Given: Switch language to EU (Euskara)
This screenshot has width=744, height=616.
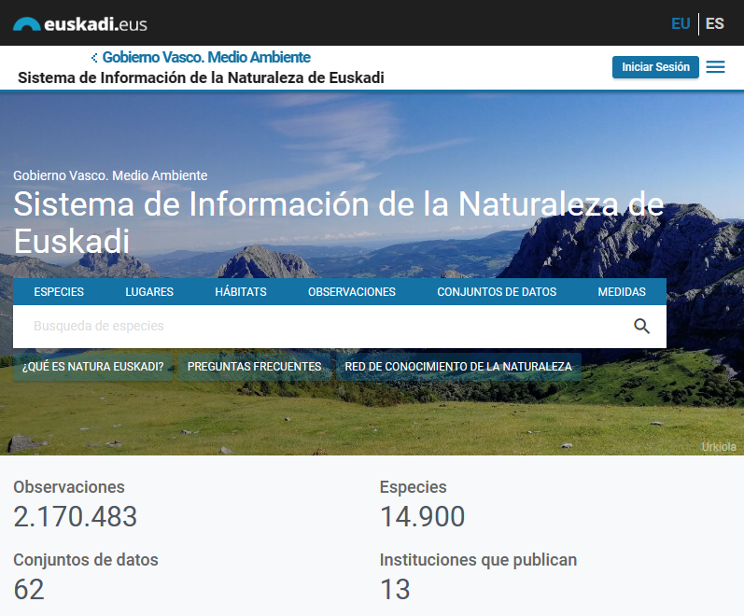Looking at the screenshot, I should tap(681, 23).
